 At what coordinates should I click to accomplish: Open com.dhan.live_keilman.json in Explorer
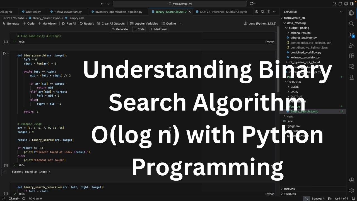click(309, 47)
